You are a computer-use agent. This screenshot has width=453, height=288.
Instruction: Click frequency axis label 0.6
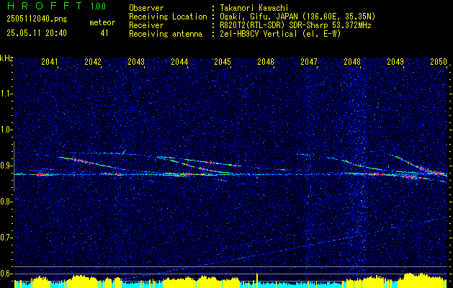[6, 274]
